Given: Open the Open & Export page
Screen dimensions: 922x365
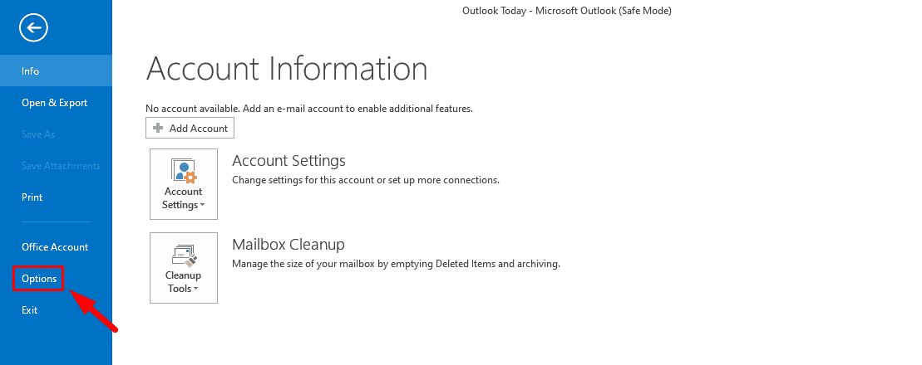Looking at the screenshot, I should pyautogui.click(x=55, y=103).
